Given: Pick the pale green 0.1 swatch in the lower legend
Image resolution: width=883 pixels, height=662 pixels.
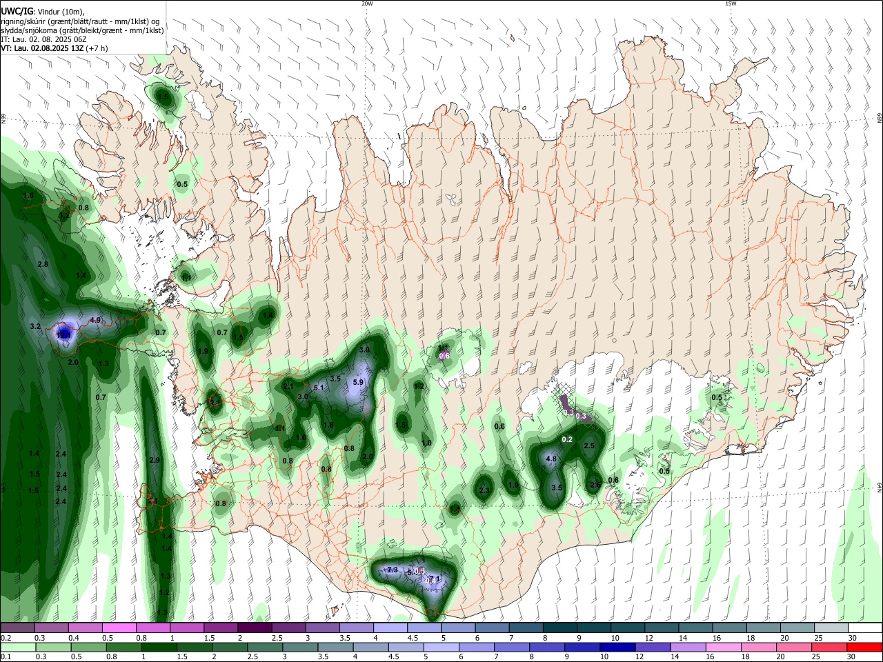Looking at the screenshot, I should tap(17, 647).
